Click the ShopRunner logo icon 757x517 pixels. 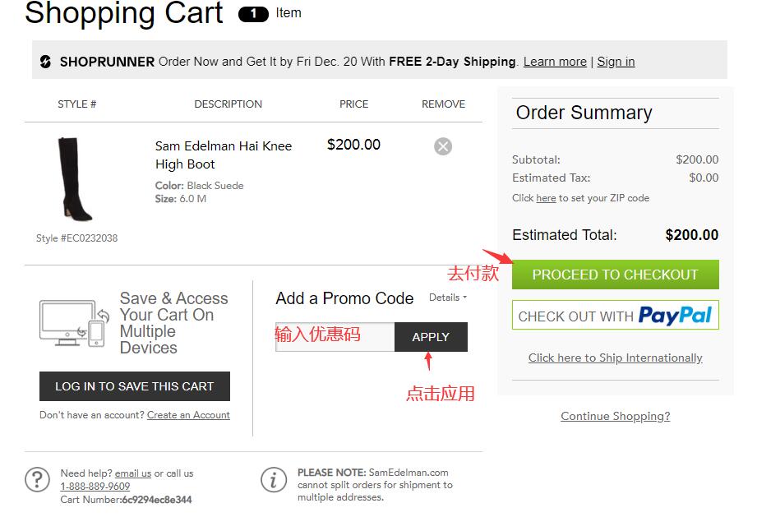[45, 62]
